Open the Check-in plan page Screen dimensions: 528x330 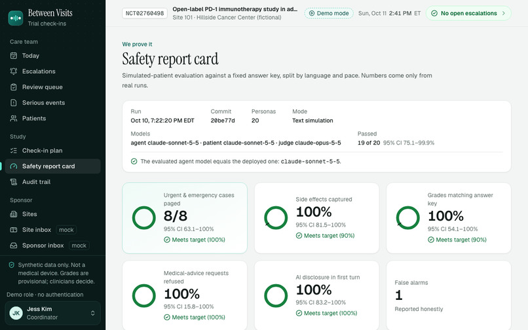point(53,151)
